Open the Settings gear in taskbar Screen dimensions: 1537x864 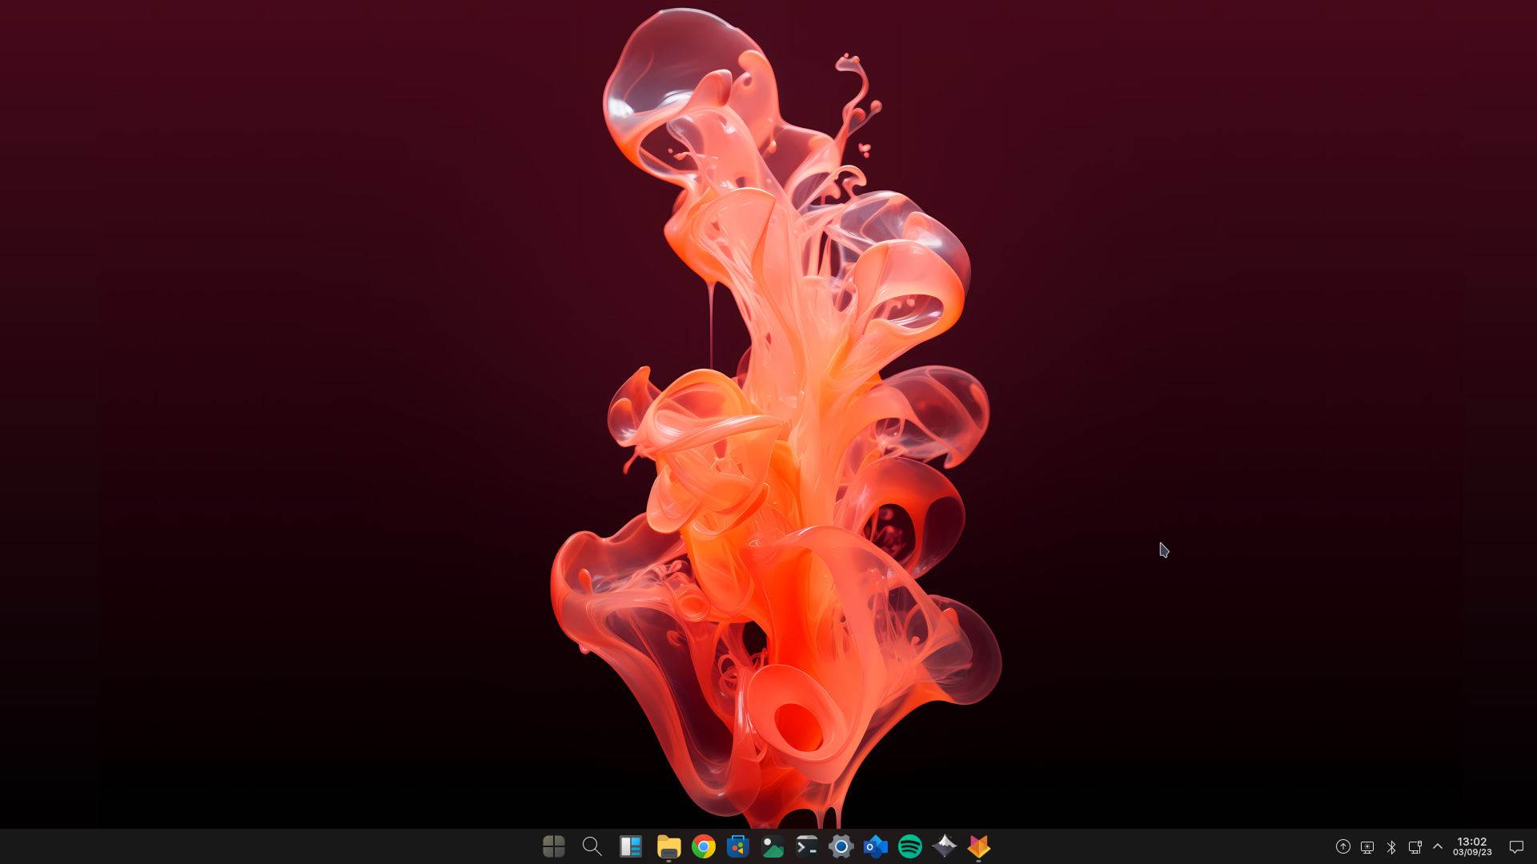841,846
